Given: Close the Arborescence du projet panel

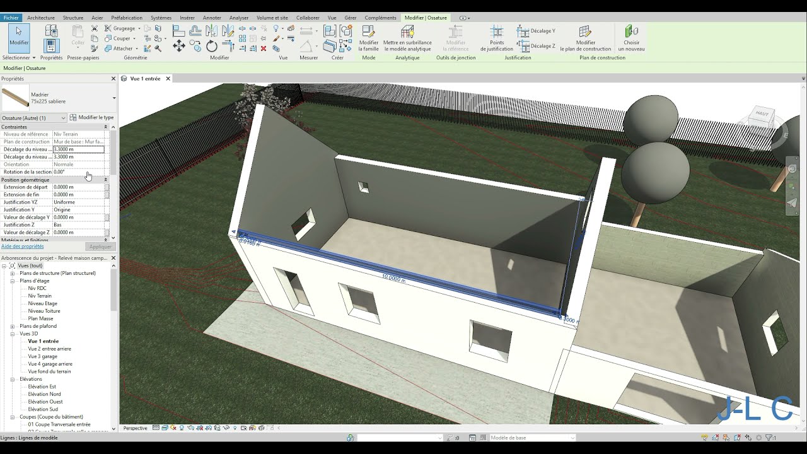Looking at the screenshot, I should [113, 258].
